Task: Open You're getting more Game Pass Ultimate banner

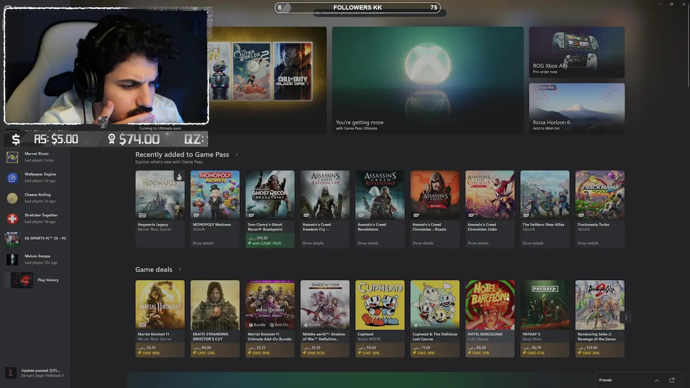Action: (x=427, y=80)
